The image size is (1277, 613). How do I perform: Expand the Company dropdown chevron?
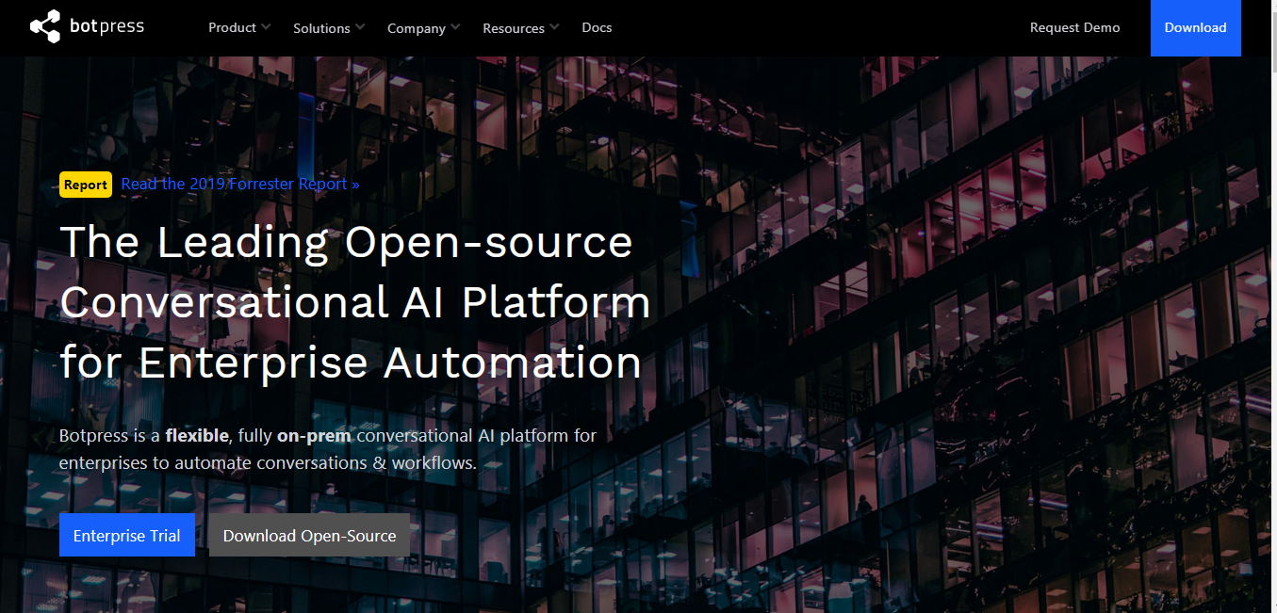(x=456, y=25)
